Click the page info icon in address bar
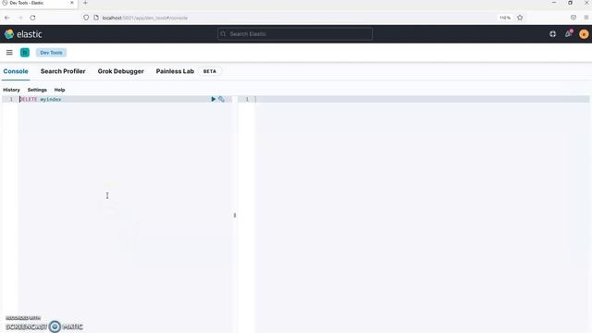 tap(96, 18)
